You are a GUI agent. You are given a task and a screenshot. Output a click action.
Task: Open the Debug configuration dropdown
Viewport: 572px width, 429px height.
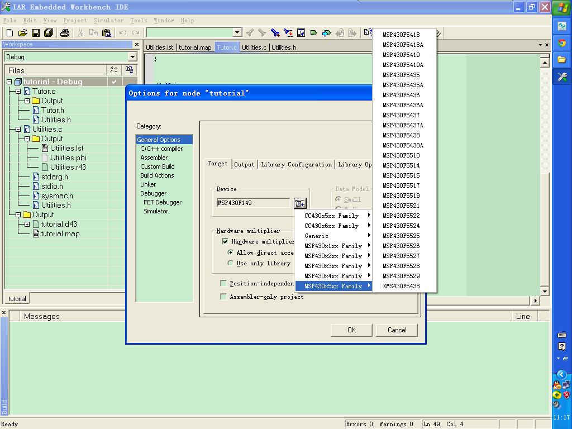point(132,57)
